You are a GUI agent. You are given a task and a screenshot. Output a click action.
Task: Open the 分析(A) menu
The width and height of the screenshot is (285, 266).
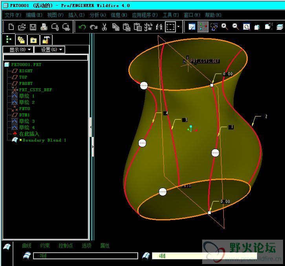click(x=98, y=15)
